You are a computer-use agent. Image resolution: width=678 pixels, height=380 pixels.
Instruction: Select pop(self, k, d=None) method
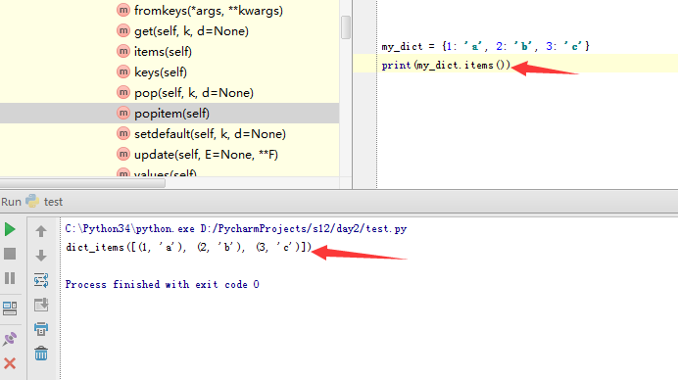pos(194,93)
